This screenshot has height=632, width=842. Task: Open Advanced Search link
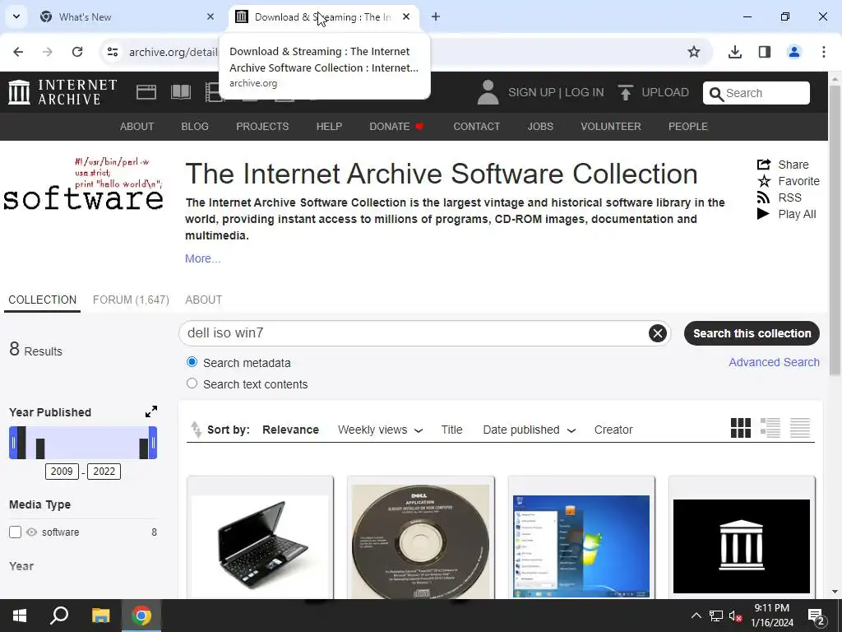[774, 362]
